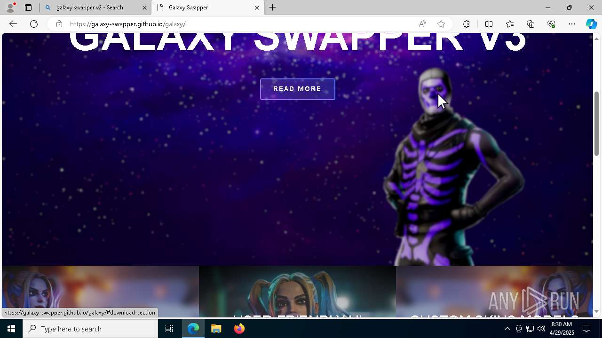Screen dimensions: 602x338
Task: Open a new browser tab
Action: (273, 8)
